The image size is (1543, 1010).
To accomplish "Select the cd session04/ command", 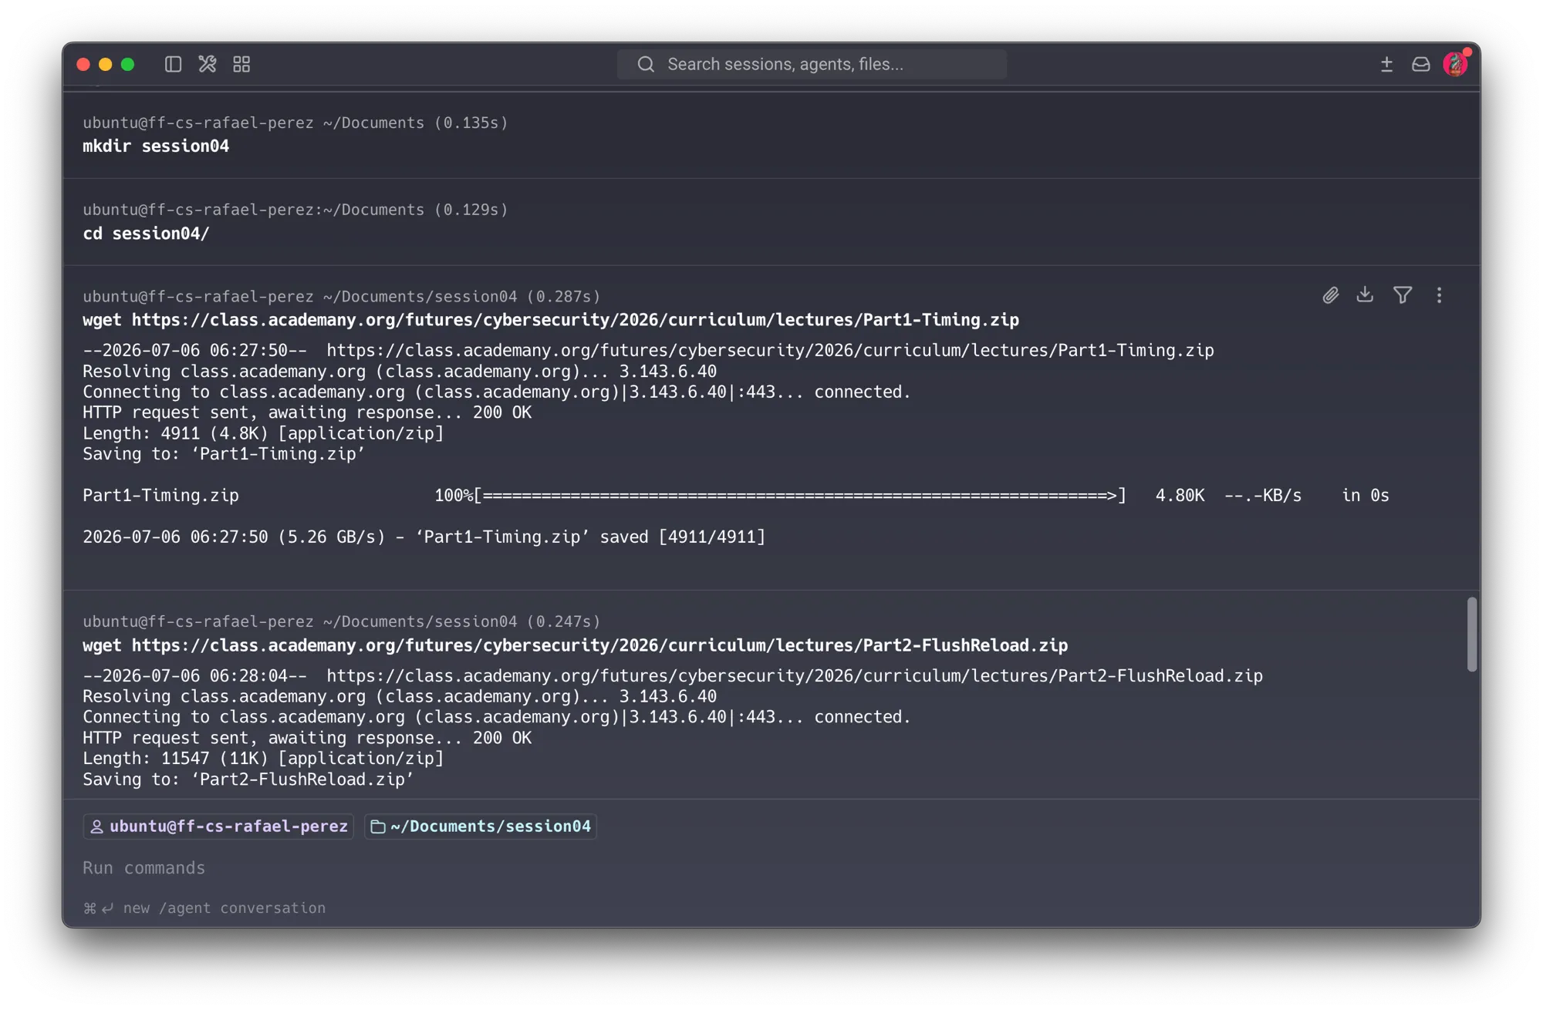I will [146, 234].
